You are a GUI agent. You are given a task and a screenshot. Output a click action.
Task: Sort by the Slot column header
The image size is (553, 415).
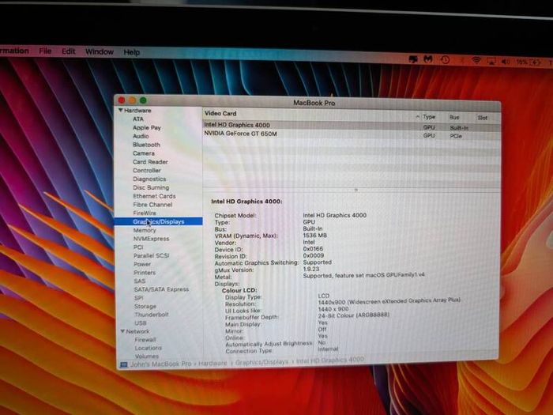(x=482, y=118)
